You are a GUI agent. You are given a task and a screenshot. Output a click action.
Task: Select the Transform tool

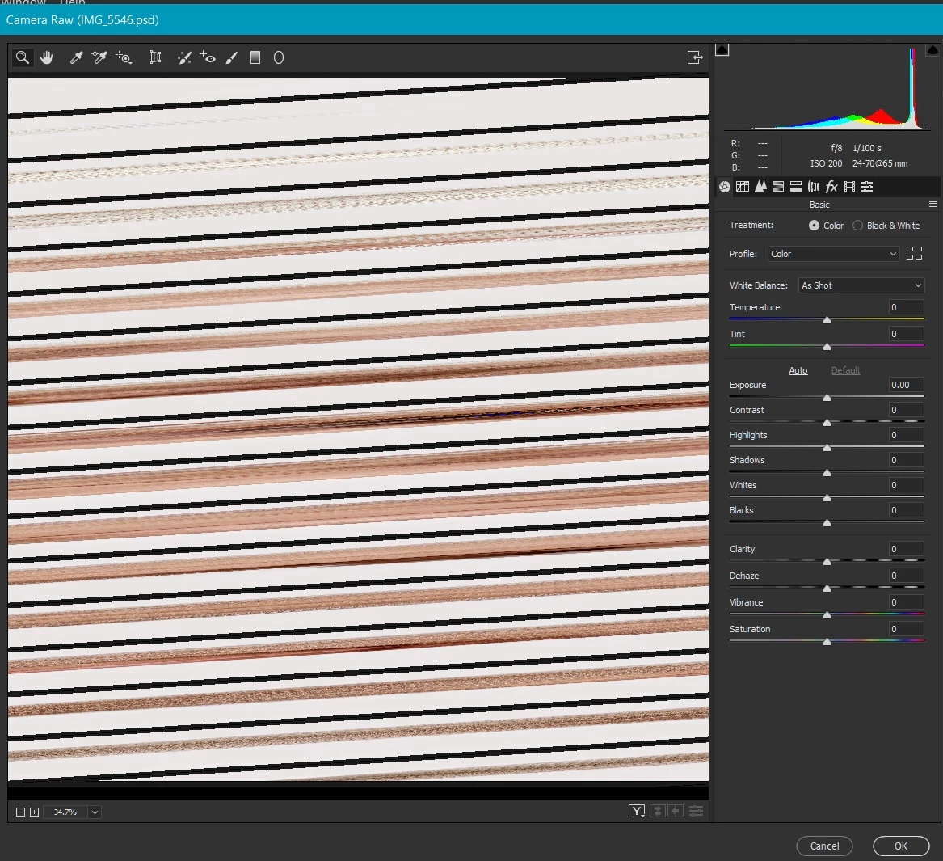[155, 57]
